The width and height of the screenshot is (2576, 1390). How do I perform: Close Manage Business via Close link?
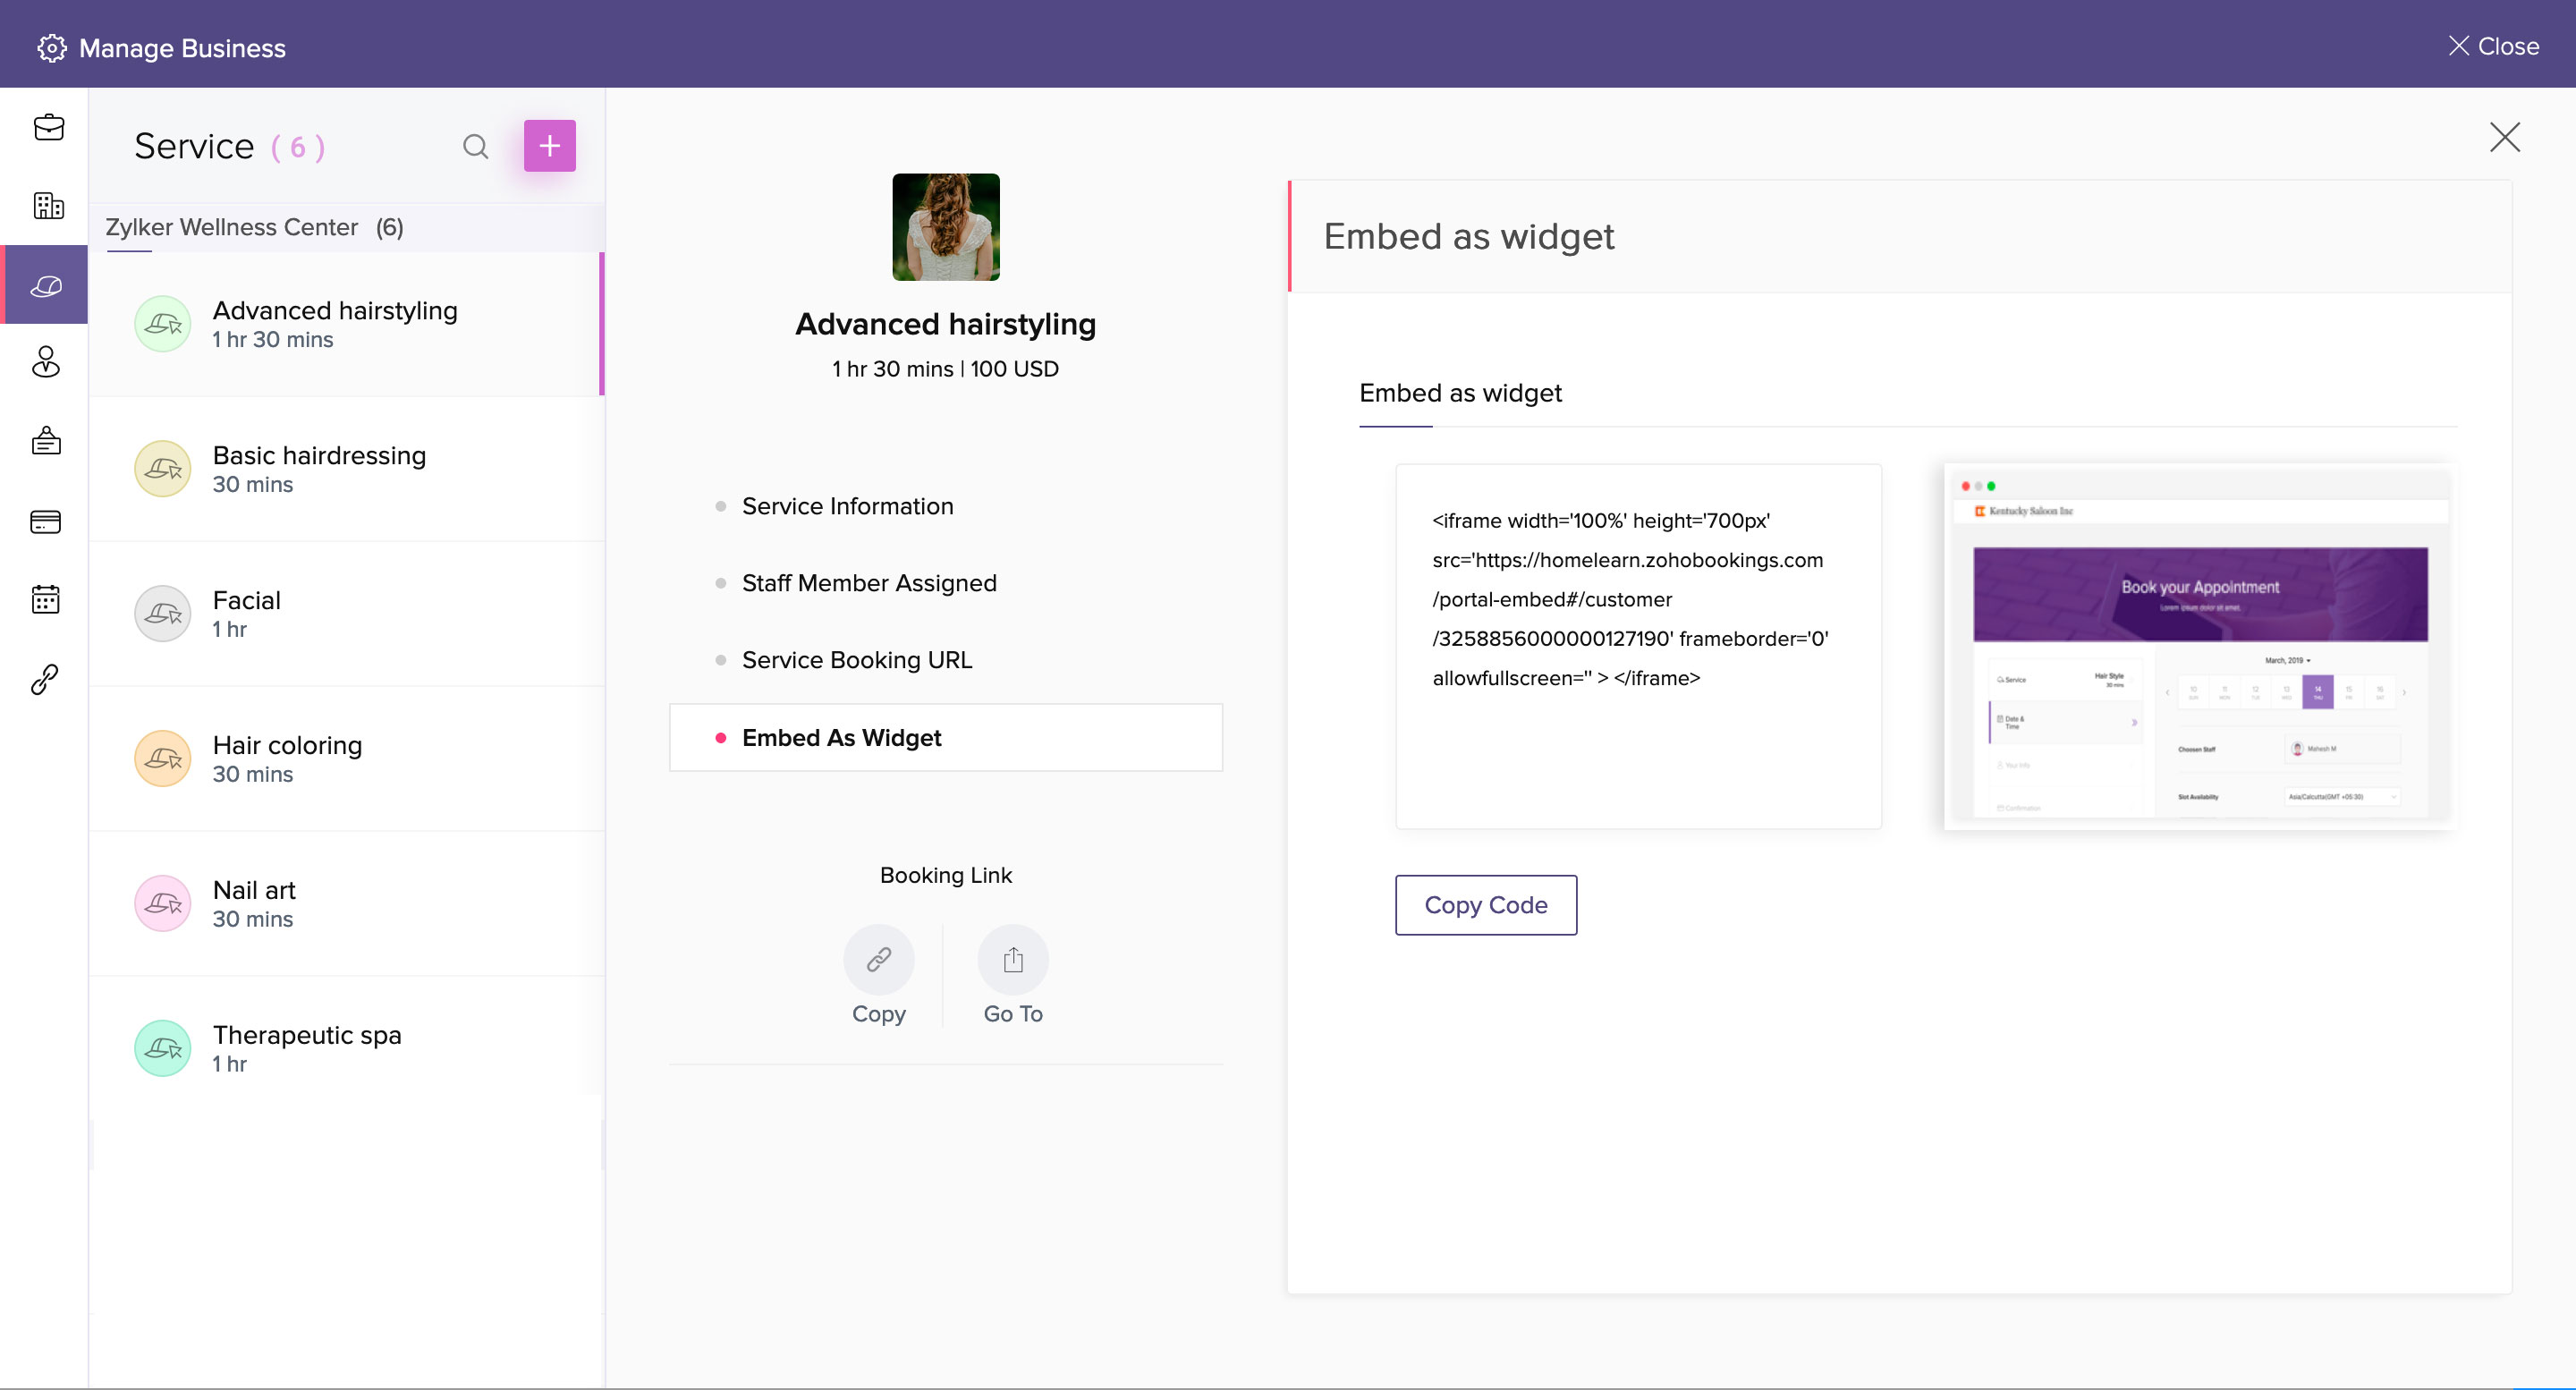click(x=2493, y=46)
